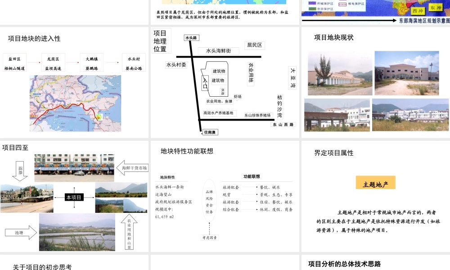Click the 池塘 arrow label
Image resolution: width=450 pixels, height=270 pixels.
click(21, 233)
